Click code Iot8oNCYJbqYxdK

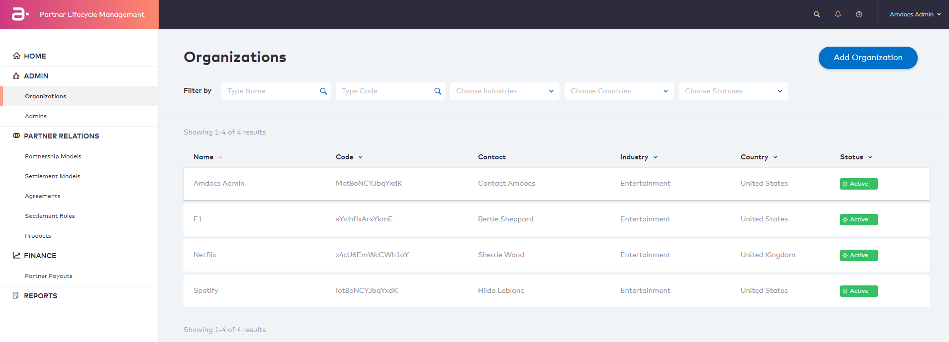pos(367,290)
